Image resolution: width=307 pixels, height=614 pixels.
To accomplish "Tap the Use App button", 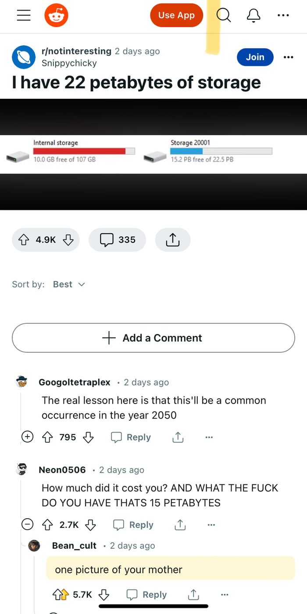I will click(176, 15).
